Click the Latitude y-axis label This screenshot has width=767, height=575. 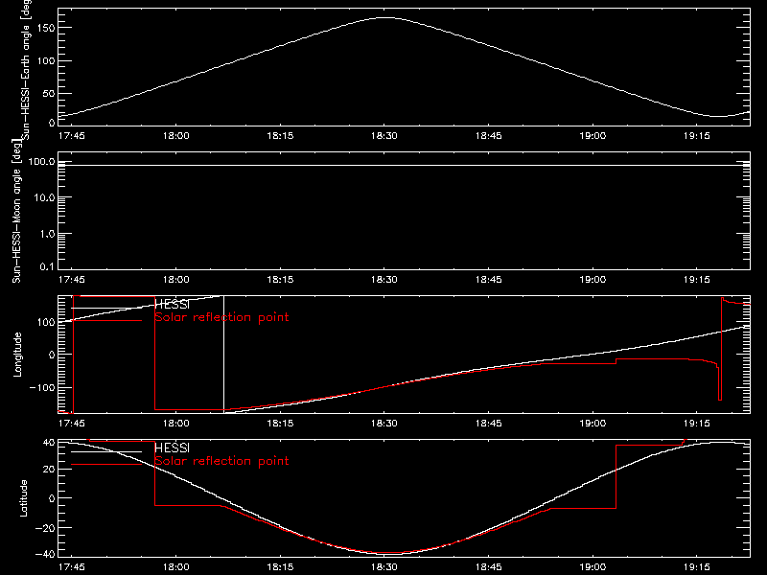point(23,498)
